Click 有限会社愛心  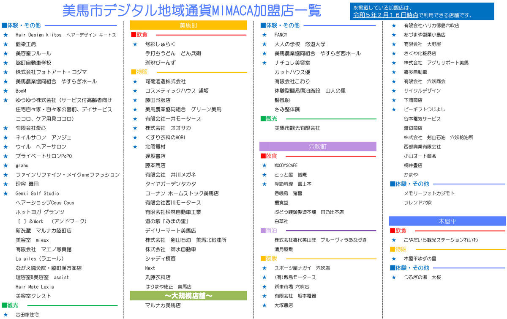coord(31,128)
